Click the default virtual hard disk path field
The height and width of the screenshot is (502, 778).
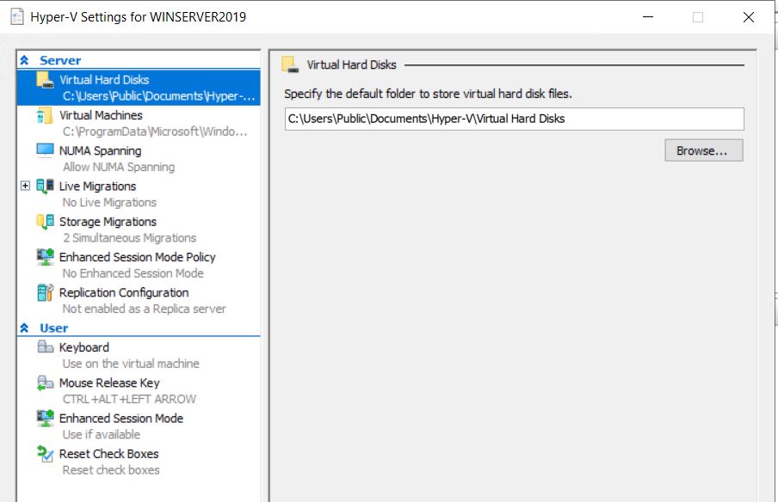click(x=514, y=119)
